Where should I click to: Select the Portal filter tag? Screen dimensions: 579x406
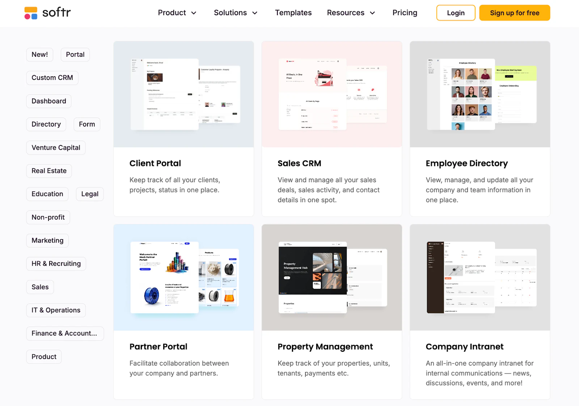click(75, 55)
